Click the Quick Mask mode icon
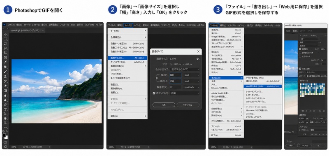 pyautogui.click(x=5, y=142)
